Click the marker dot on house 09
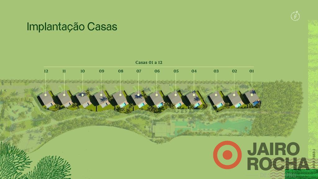318x179 pixels. tap(102, 95)
